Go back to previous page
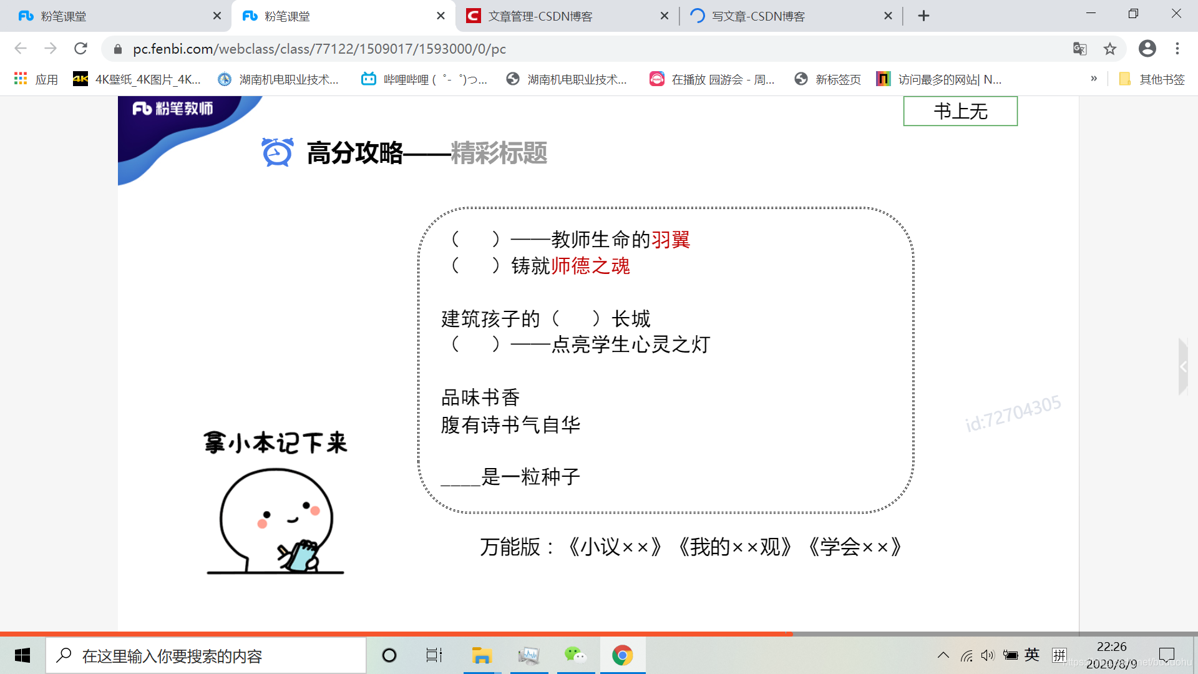The width and height of the screenshot is (1198, 674). [21, 49]
